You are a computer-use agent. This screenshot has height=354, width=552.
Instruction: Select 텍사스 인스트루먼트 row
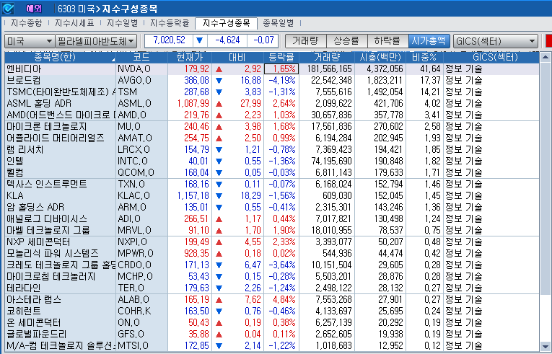click(x=272, y=185)
